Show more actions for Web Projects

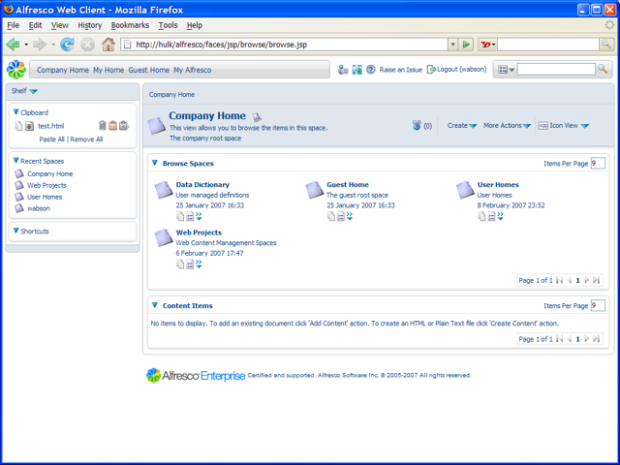(199, 264)
